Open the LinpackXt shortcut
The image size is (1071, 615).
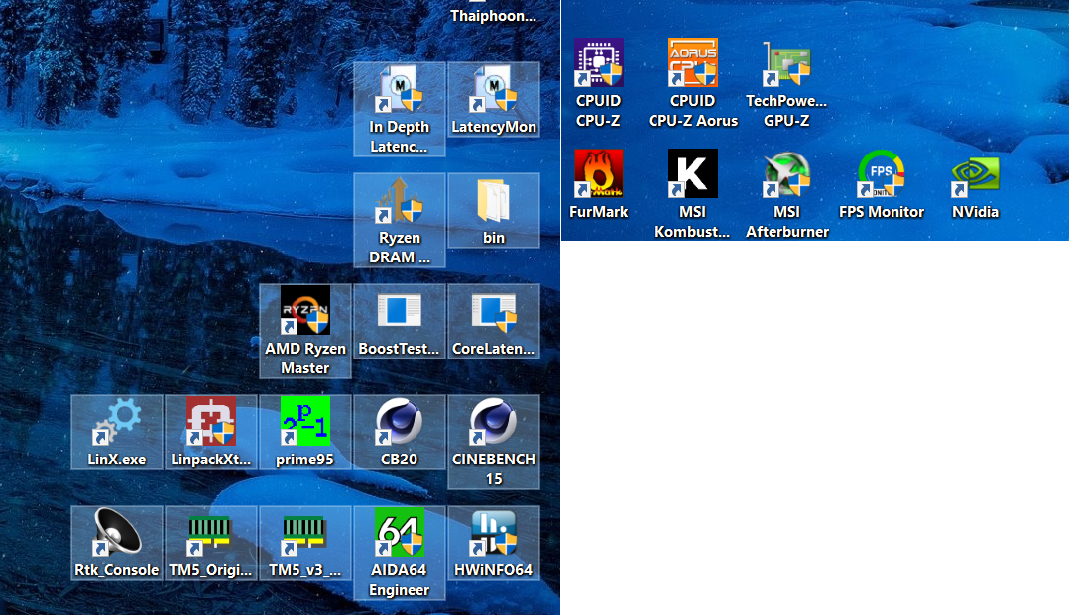[211, 432]
